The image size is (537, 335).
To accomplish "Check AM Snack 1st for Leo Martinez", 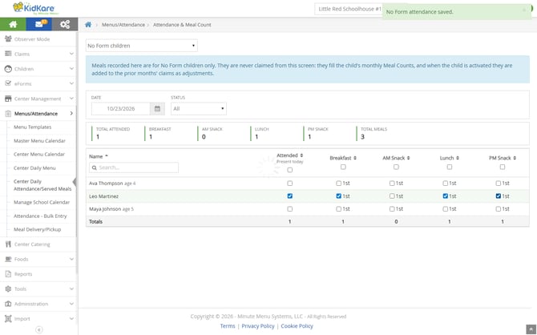I will 392,196.
